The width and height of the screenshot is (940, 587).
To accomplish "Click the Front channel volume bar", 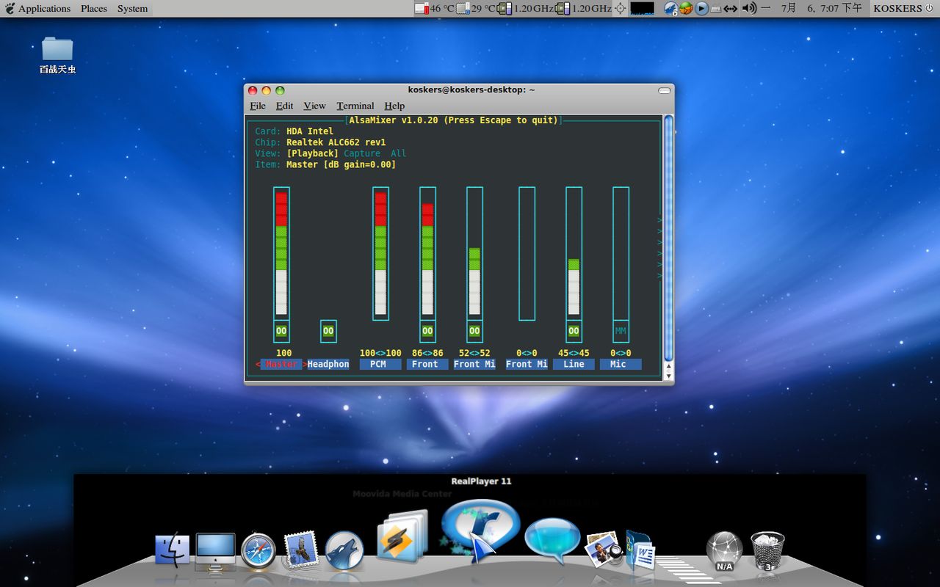I will 427,253.
